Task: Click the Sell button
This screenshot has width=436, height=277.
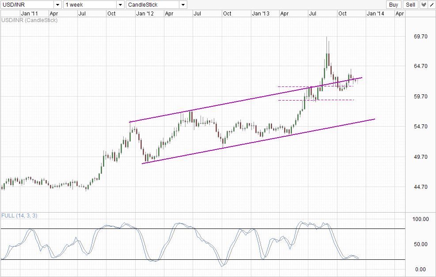Action: 410,5
